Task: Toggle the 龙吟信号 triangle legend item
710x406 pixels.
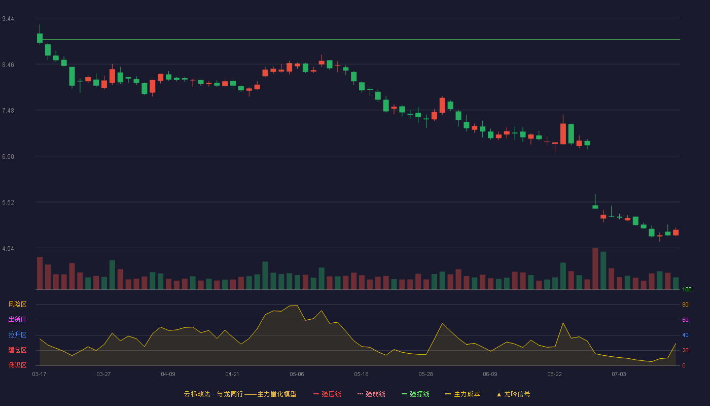Action: [513, 394]
